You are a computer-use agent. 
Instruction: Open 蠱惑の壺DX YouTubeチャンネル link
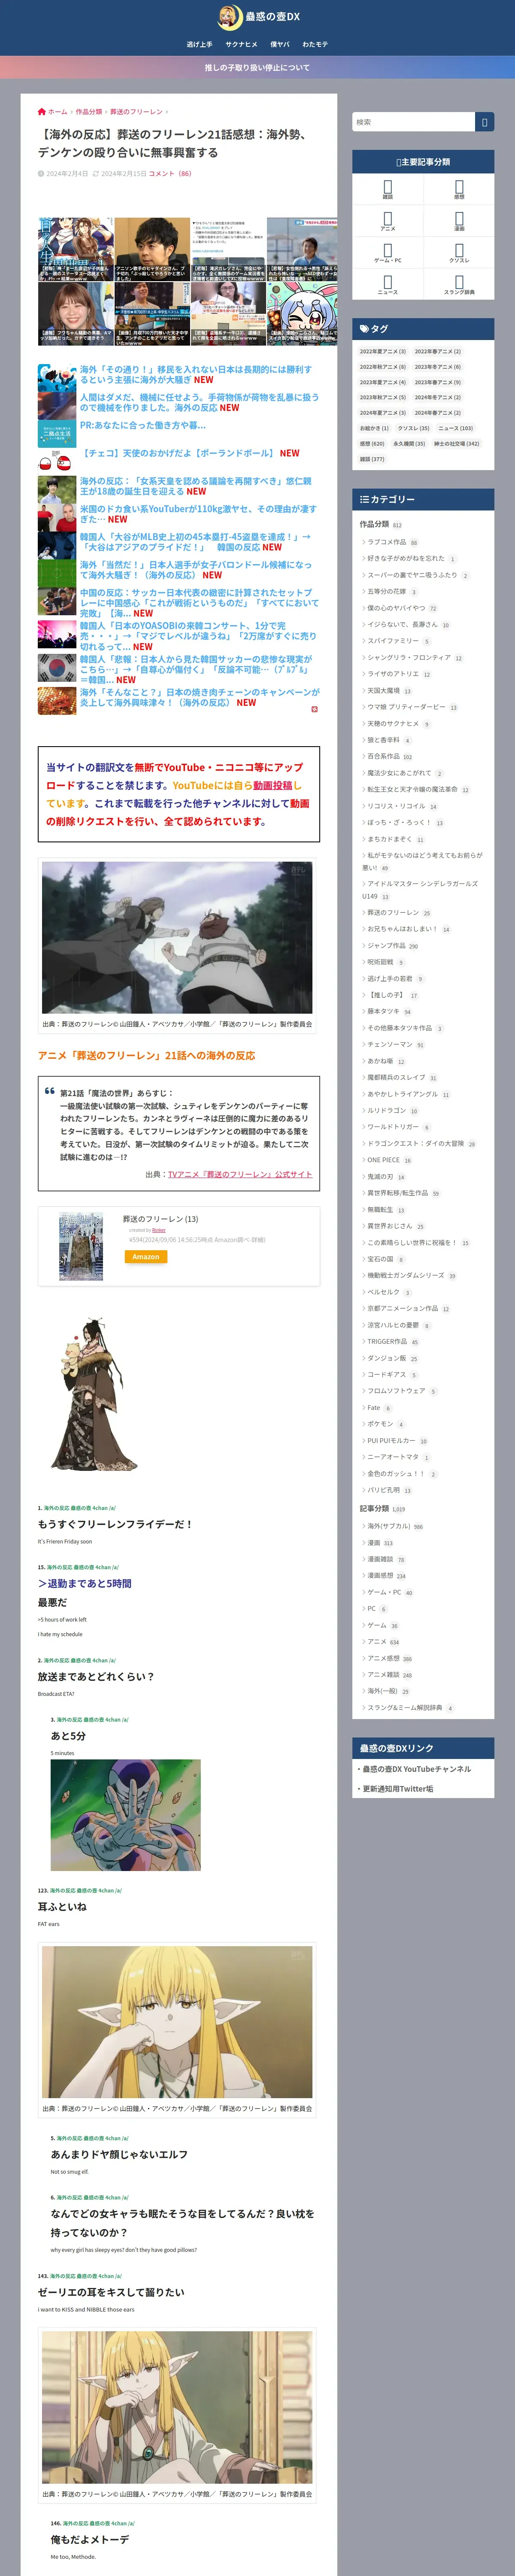pyautogui.click(x=417, y=1768)
